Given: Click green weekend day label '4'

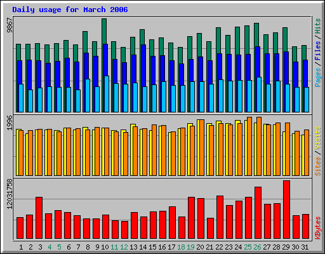Looking at the screenshot, I should (x=50, y=247).
